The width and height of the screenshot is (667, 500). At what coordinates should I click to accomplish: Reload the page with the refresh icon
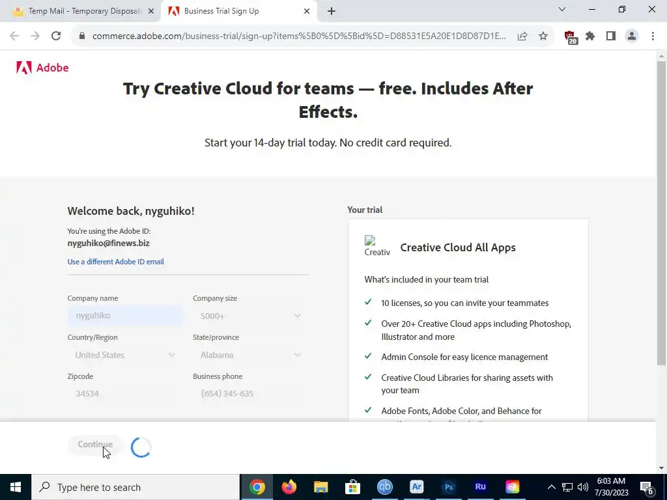[56, 36]
